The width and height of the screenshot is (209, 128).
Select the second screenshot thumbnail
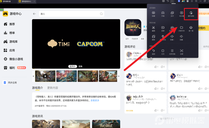click(67, 76)
